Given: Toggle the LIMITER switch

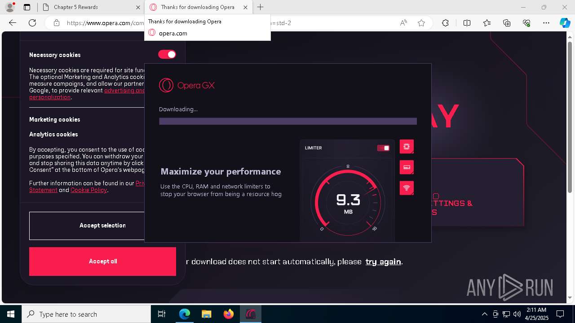Looking at the screenshot, I should [383, 148].
